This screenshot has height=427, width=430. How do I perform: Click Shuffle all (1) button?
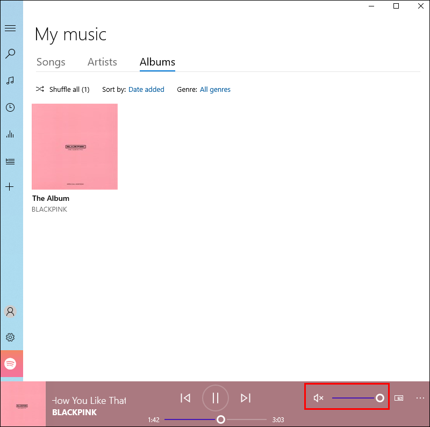point(62,90)
